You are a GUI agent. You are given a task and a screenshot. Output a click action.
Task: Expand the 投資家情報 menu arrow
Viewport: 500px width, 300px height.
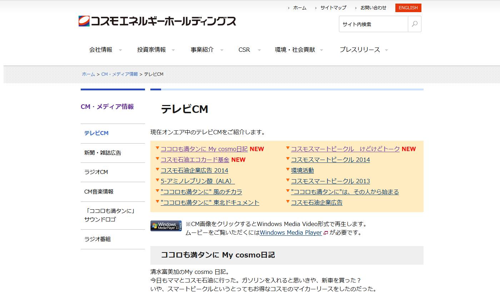click(173, 50)
